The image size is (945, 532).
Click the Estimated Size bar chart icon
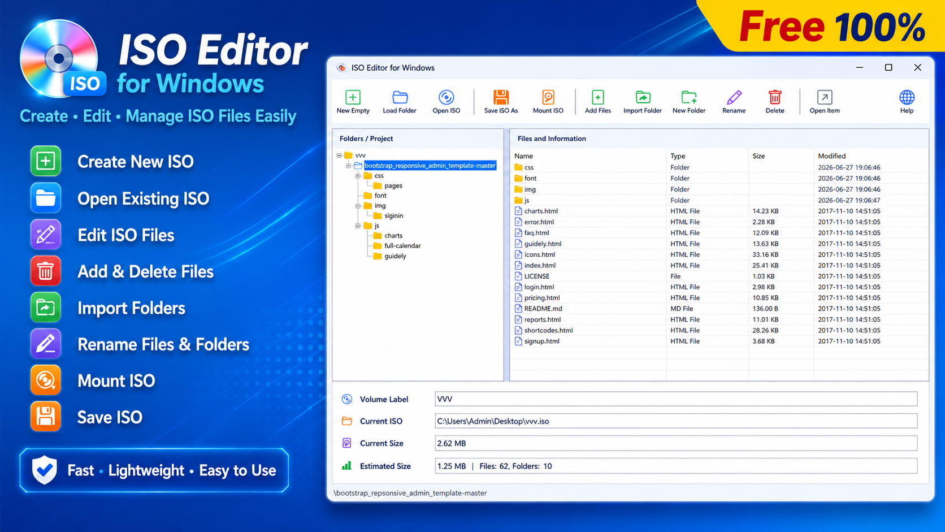[x=347, y=465]
